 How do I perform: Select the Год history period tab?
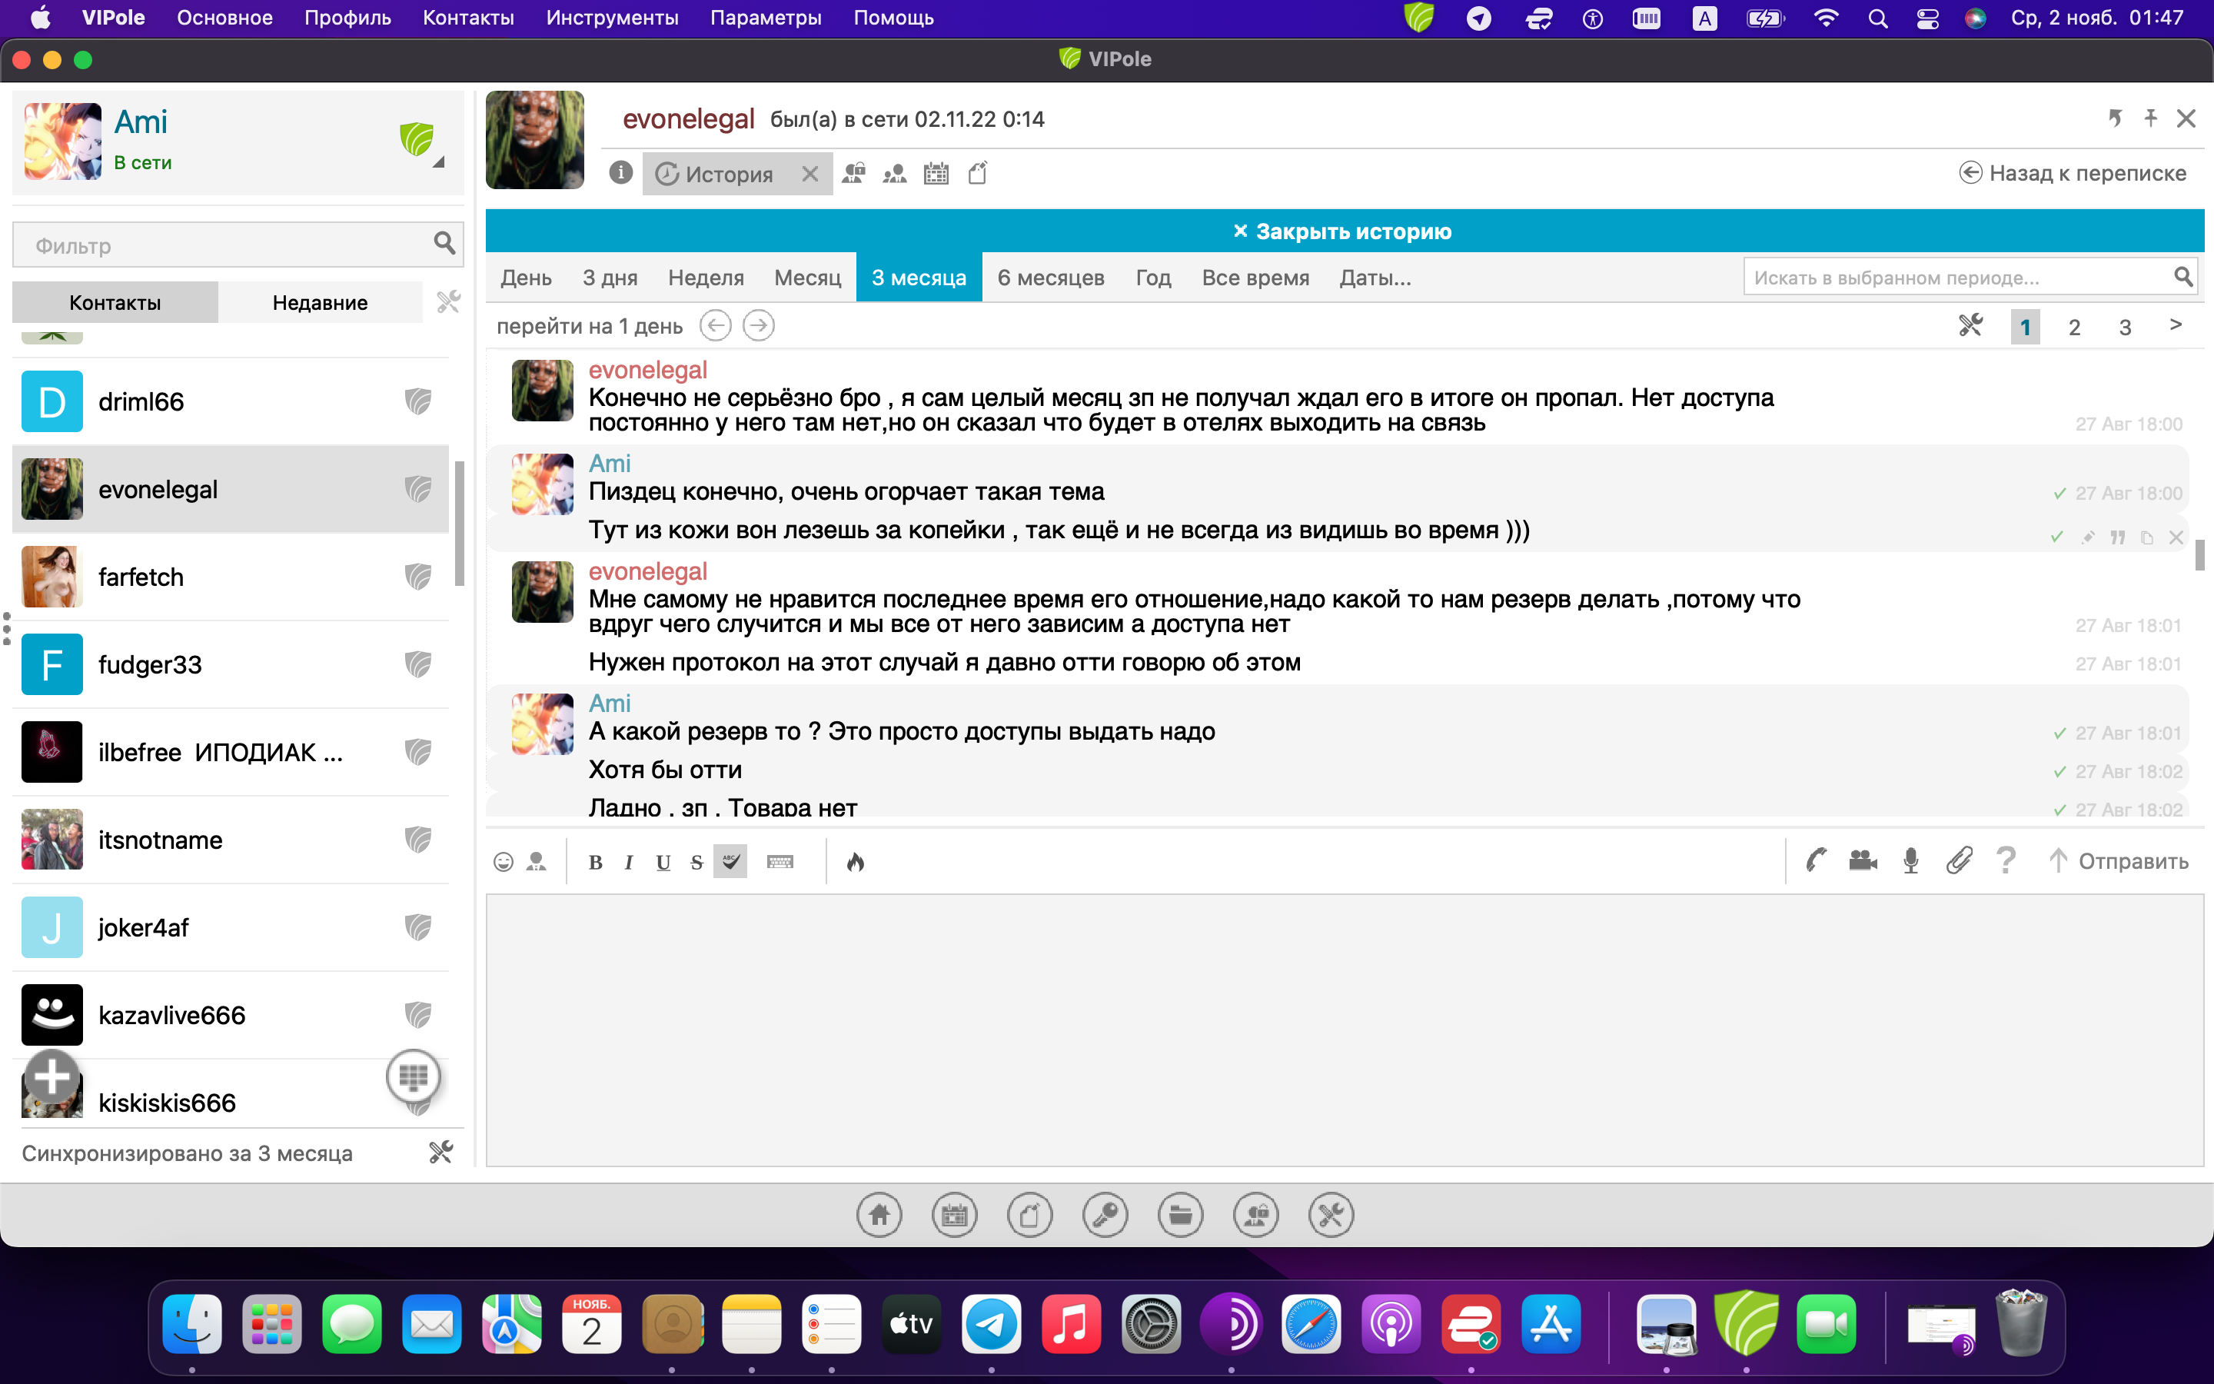tap(1153, 278)
